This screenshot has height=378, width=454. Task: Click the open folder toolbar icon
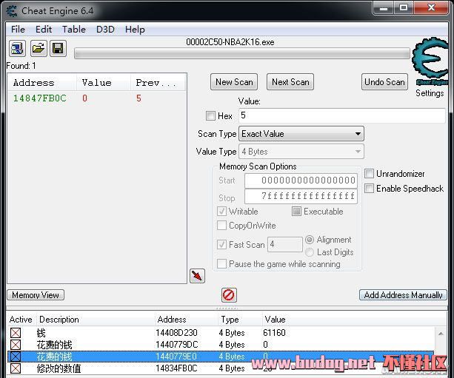[39, 48]
